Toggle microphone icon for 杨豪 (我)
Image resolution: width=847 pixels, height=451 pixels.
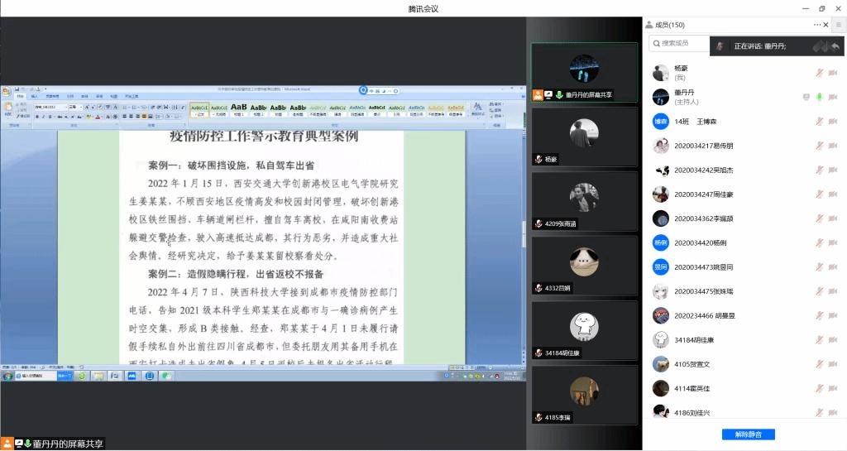coord(819,73)
